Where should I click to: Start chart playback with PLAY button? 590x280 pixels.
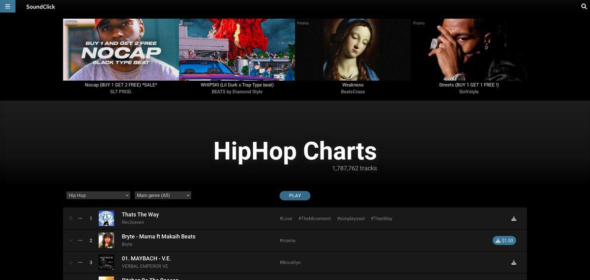295,196
